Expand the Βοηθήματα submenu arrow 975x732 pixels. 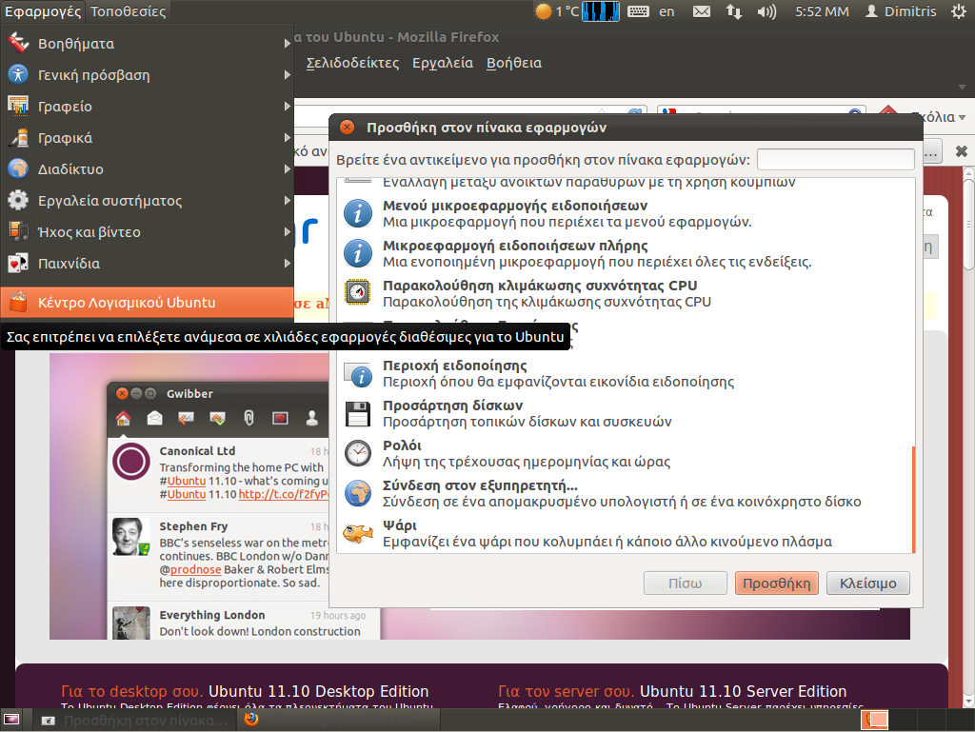[288, 44]
